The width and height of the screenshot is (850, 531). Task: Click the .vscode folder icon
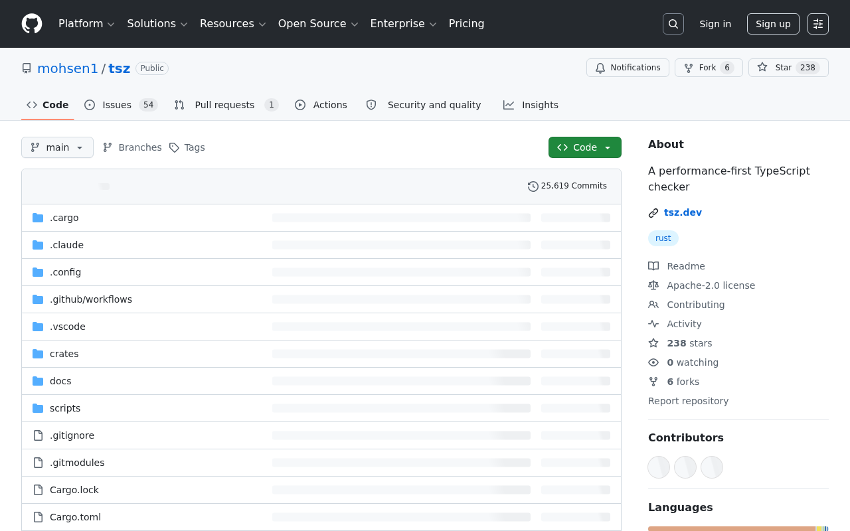coord(38,327)
